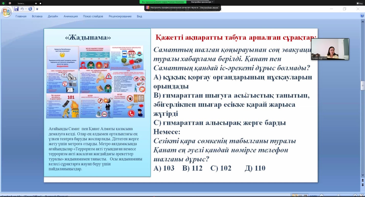
Task: Go to previous slide using double up arrow
Action: 362,180
